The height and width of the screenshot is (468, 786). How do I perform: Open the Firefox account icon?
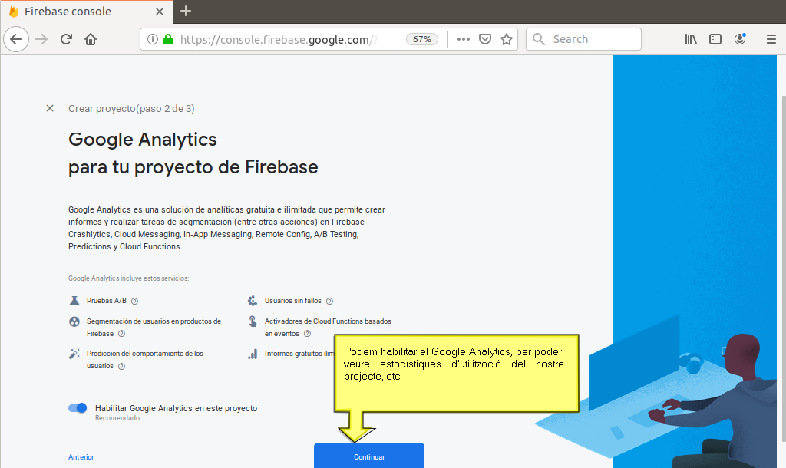[x=740, y=39]
